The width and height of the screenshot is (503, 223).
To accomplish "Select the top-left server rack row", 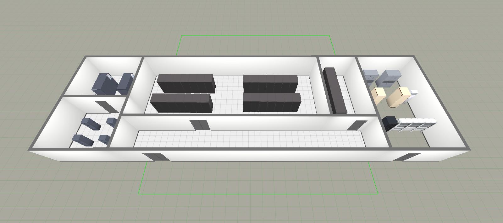I will [x=186, y=83].
